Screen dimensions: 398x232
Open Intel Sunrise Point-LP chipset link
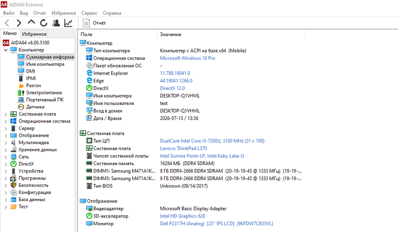[x=202, y=156]
